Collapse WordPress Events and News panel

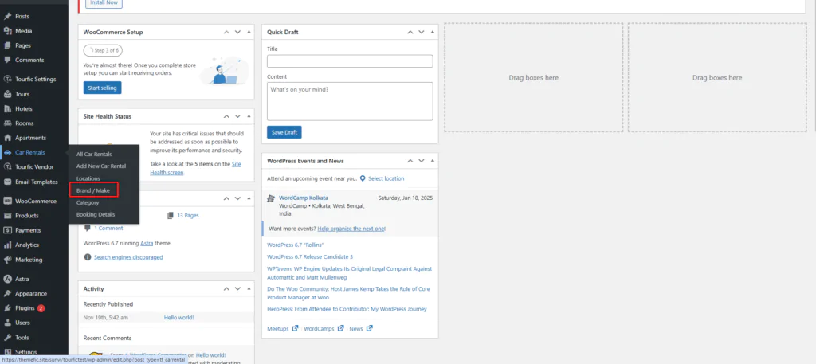[x=433, y=161]
